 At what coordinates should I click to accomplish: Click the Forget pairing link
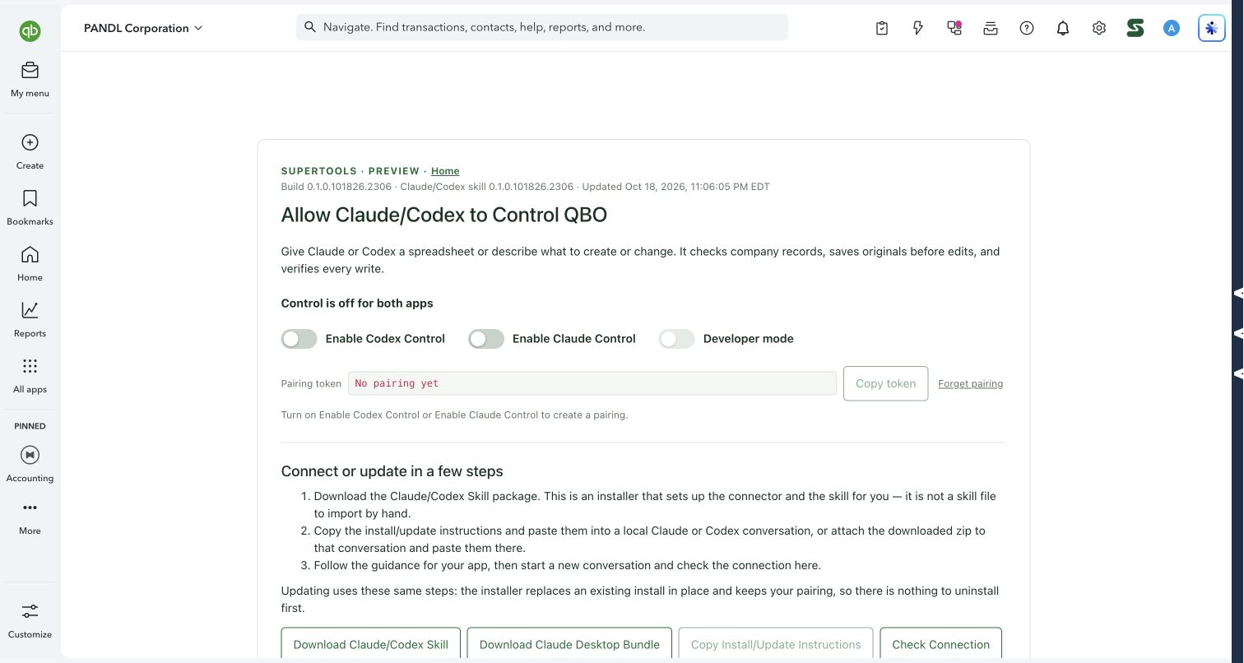[970, 383]
